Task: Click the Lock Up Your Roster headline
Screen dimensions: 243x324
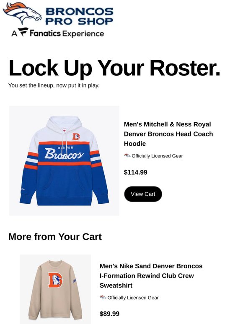Action: (x=114, y=68)
